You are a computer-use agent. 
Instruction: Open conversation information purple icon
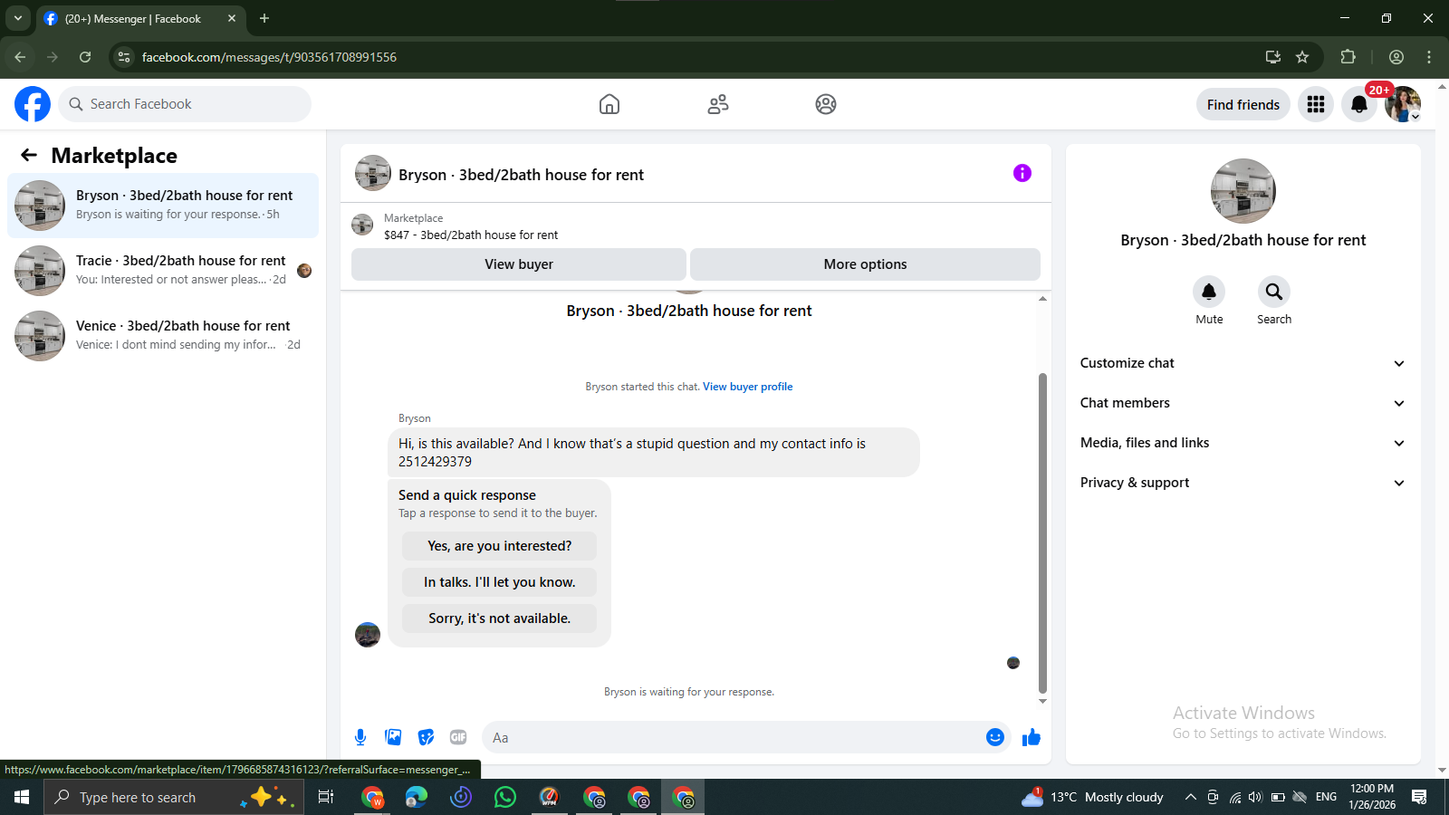pos(1022,173)
